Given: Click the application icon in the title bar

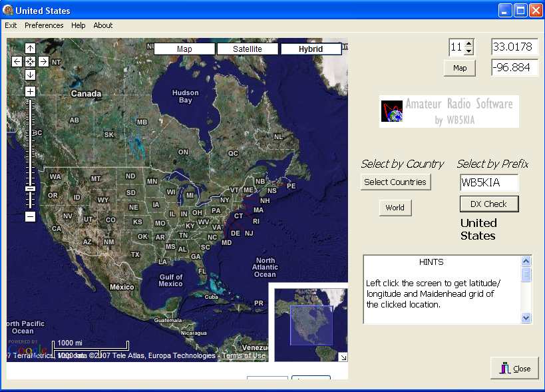Looking at the screenshot, I should (x=7, y=10).
